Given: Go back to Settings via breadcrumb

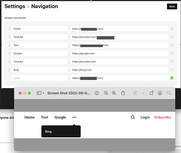Looking at the screenshot, I should click(15, 6).
